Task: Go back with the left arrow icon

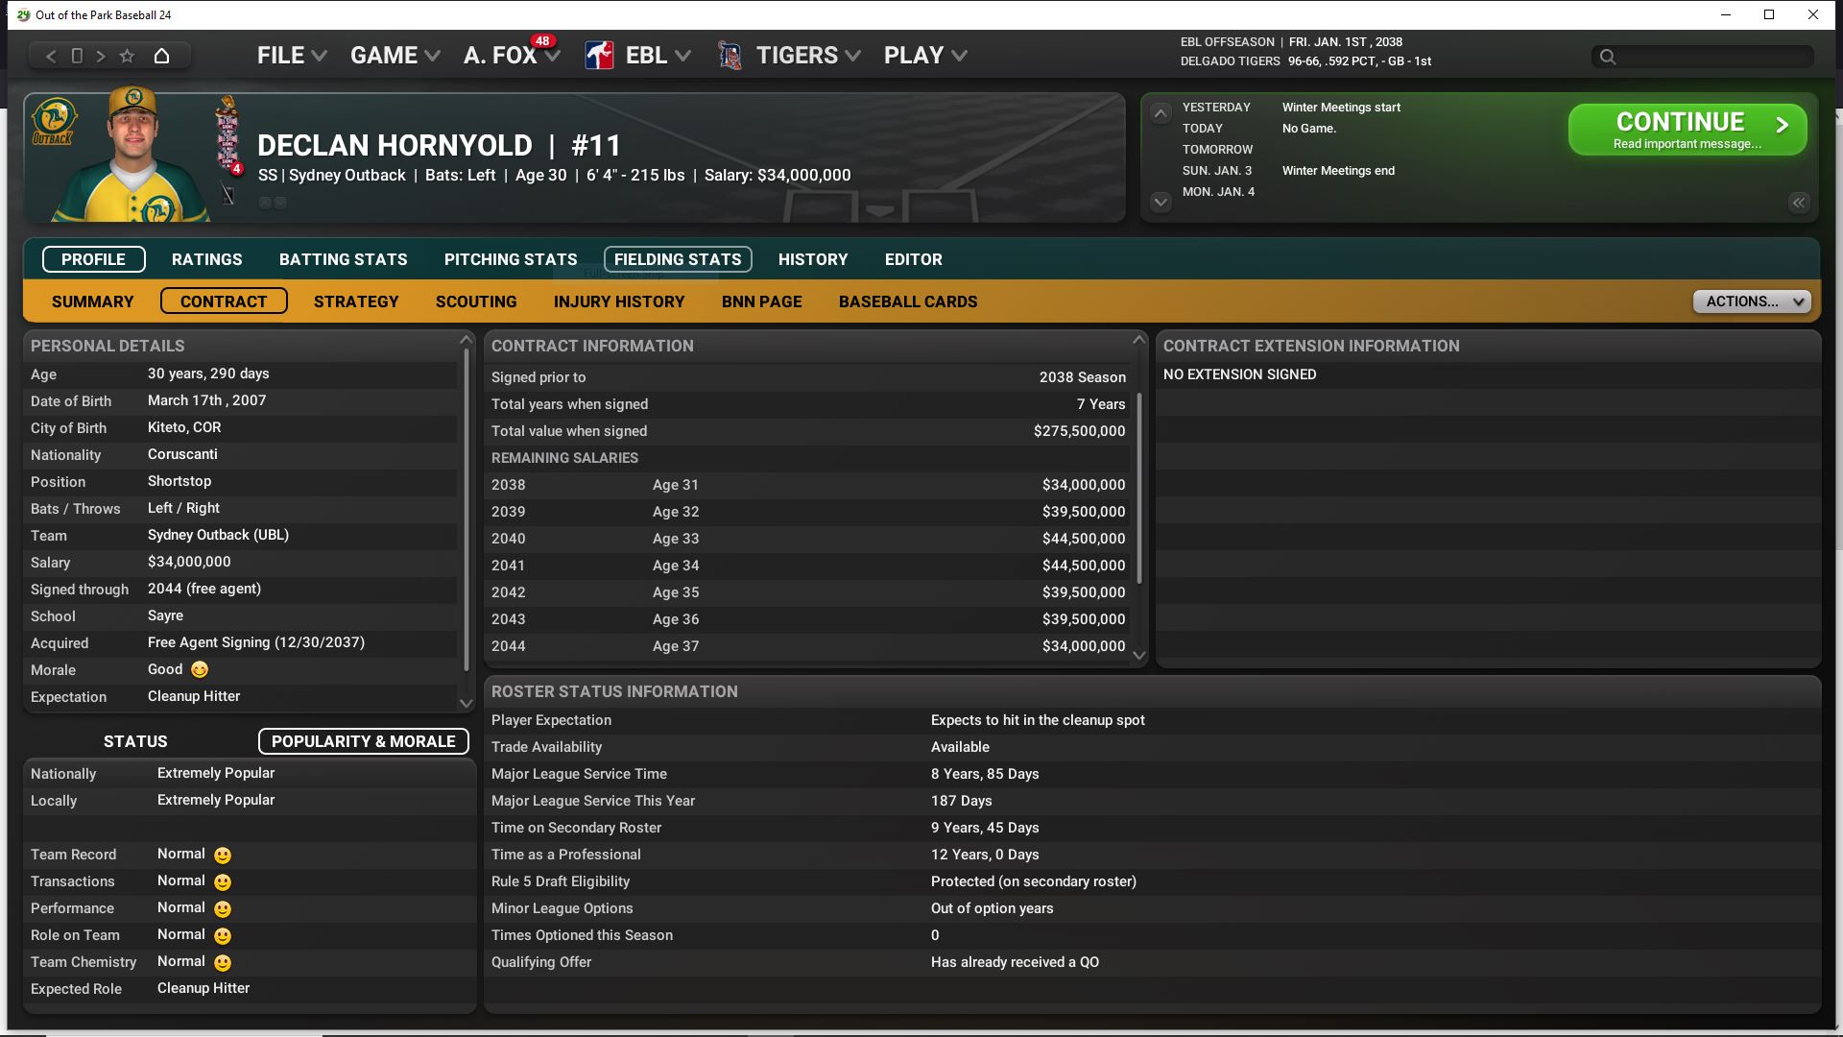Action: pos(52,56)
